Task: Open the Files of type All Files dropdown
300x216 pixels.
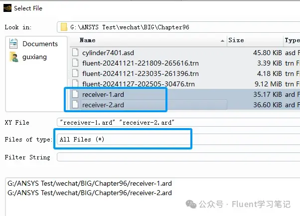Action: (x=178, y=140)
